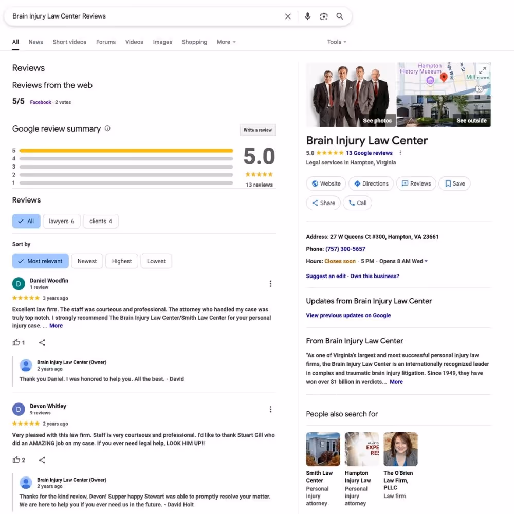Open the business Website button

[x=326, y=183]
